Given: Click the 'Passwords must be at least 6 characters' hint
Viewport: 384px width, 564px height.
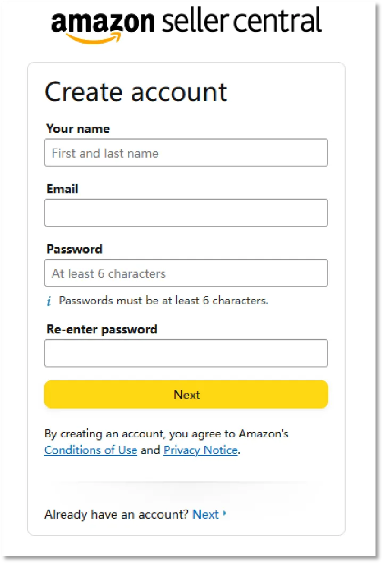Looking at the screenshot, I should pos(164,300).
